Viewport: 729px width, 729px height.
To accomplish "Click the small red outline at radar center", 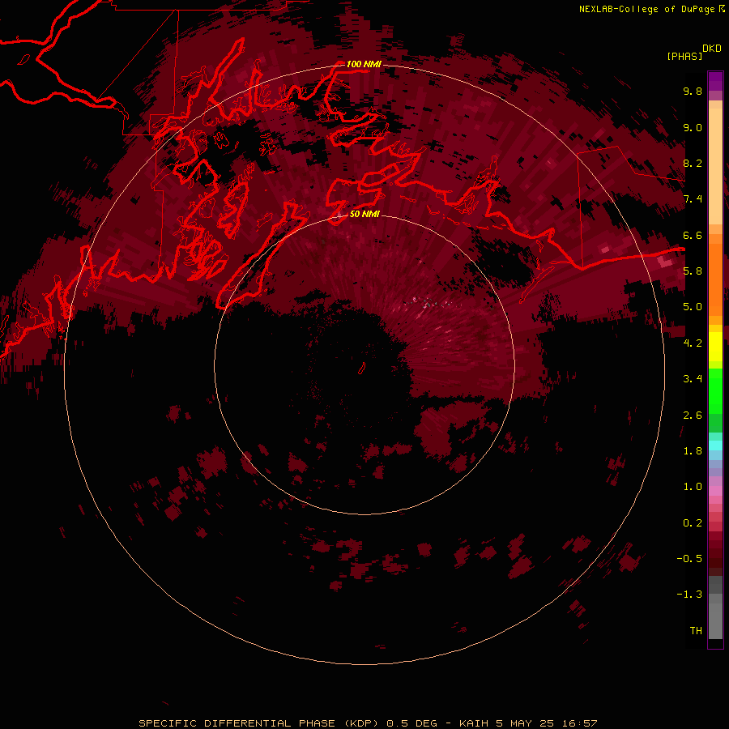I will (x=362, y=369).
